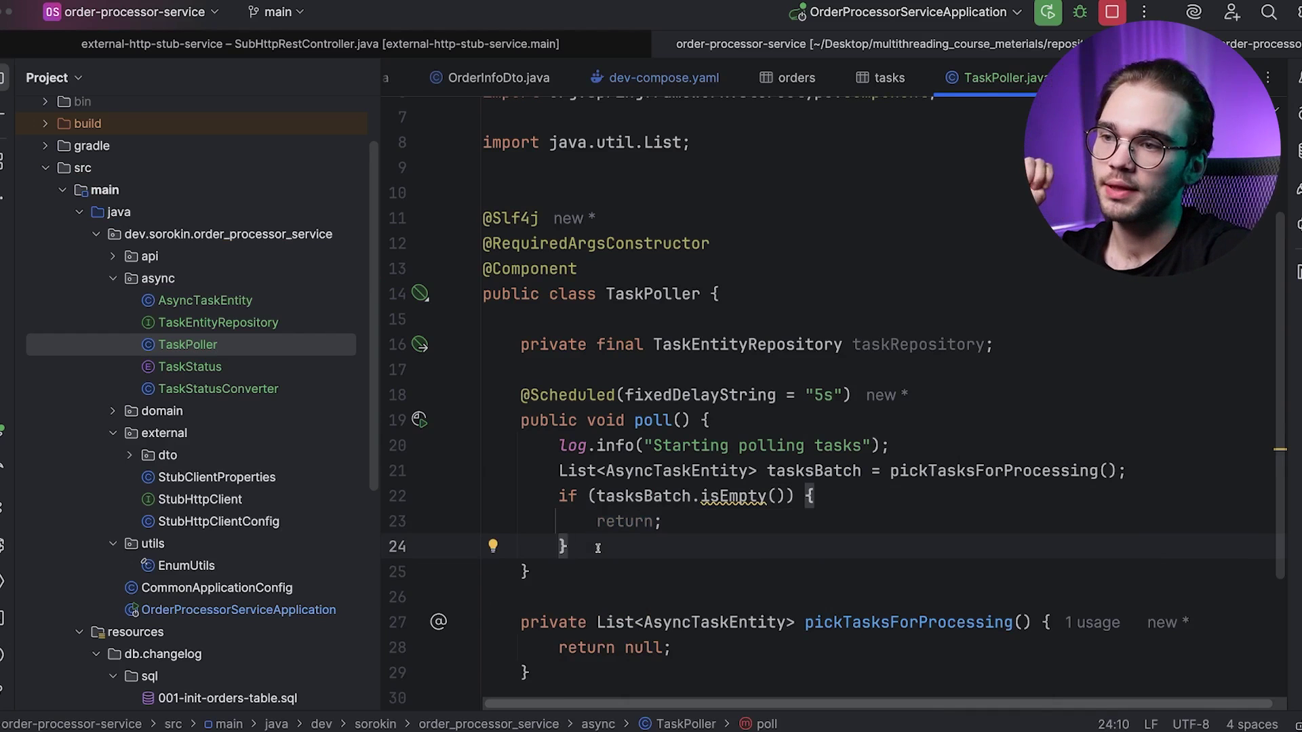Click the more actions vertical dots
The image size is (1302, 732).
1144,12
